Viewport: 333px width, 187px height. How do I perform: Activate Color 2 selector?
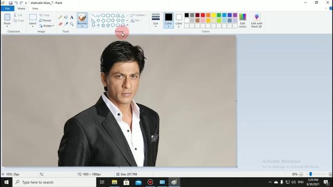click(x=179, y=20)
